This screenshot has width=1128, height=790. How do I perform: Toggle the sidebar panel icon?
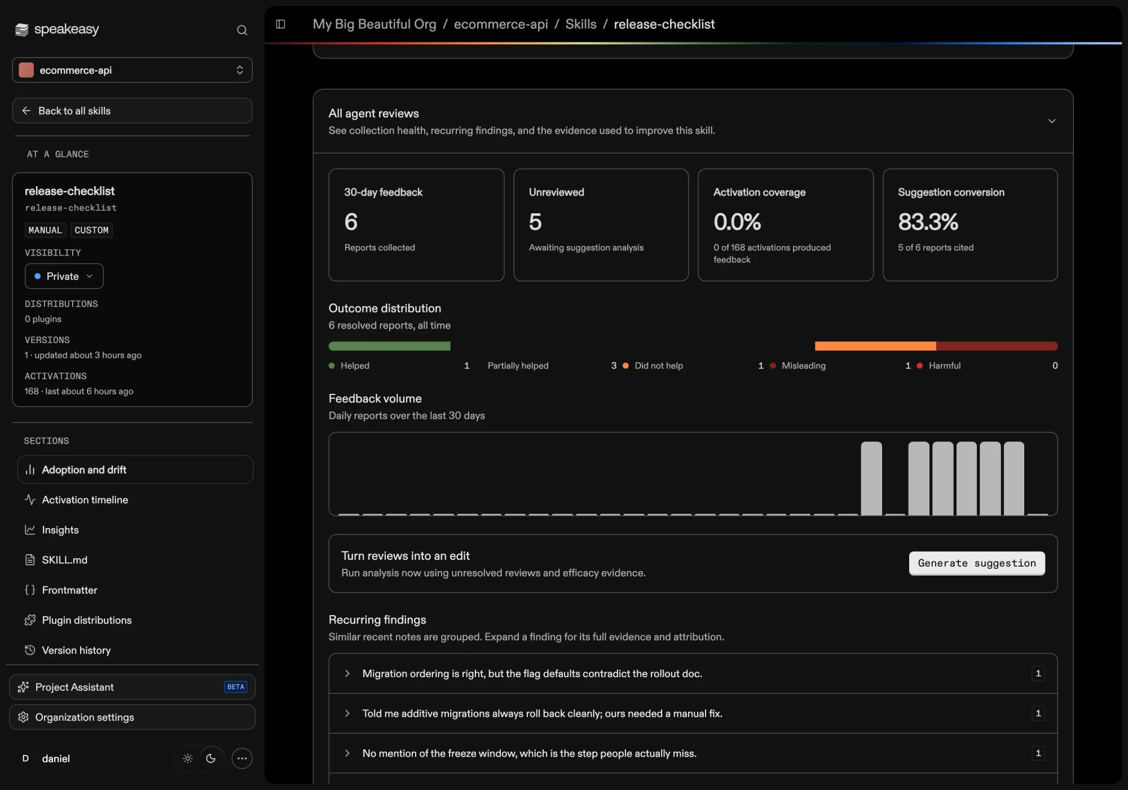(x=280, y=24)
